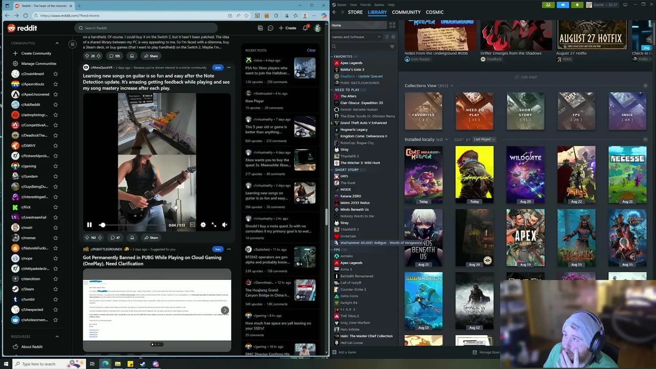Open the 47 comments on guitar post
Screen dimensions: 656x369
115,237
